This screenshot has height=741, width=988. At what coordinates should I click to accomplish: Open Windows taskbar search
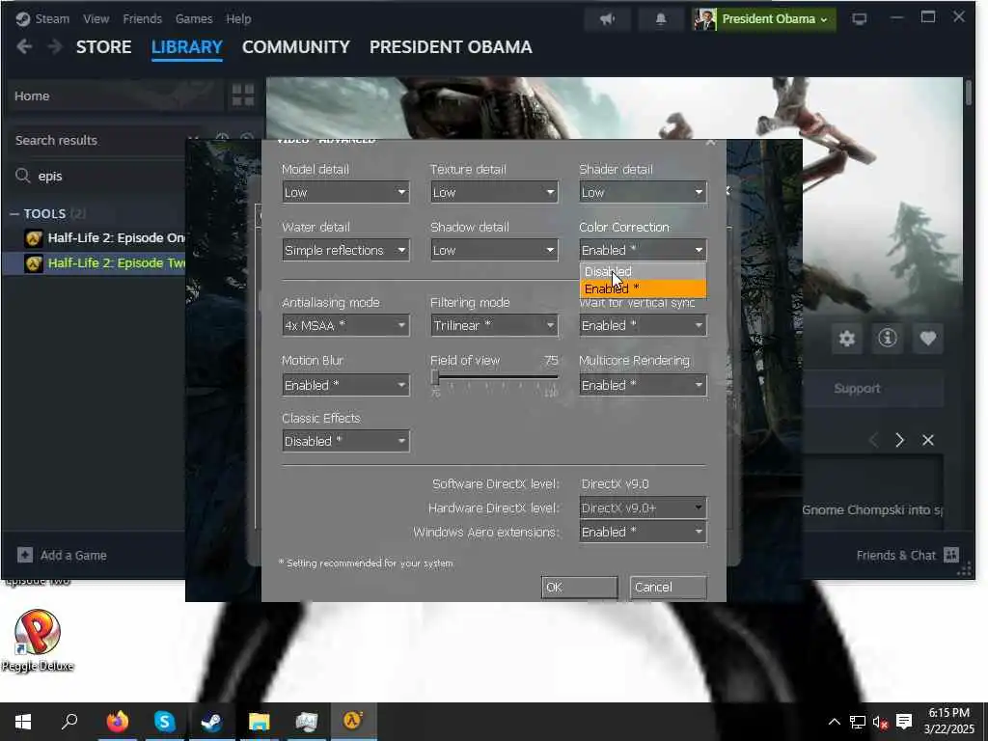click(69, 722)
